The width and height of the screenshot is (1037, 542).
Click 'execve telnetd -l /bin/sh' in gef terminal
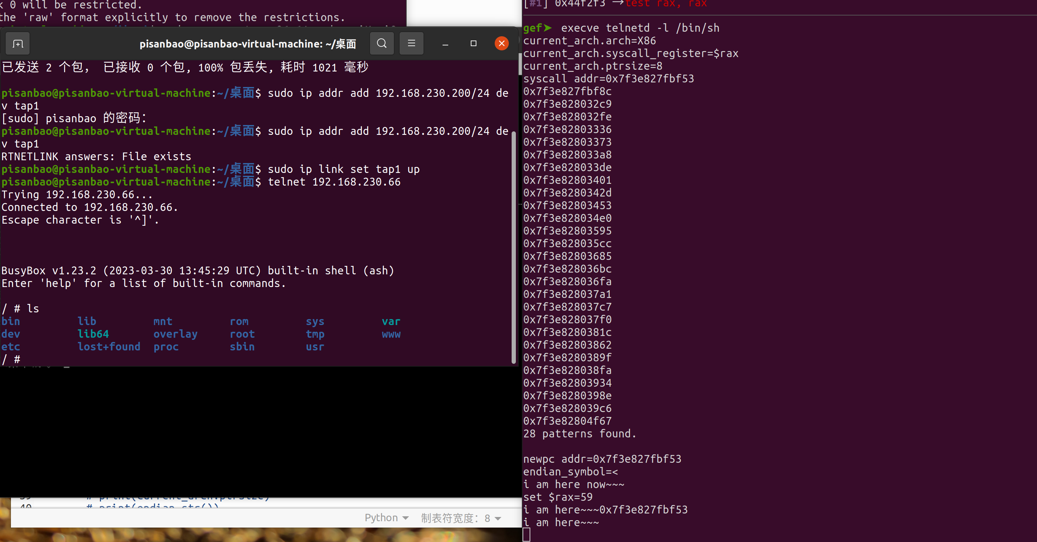tap(640, 28)
